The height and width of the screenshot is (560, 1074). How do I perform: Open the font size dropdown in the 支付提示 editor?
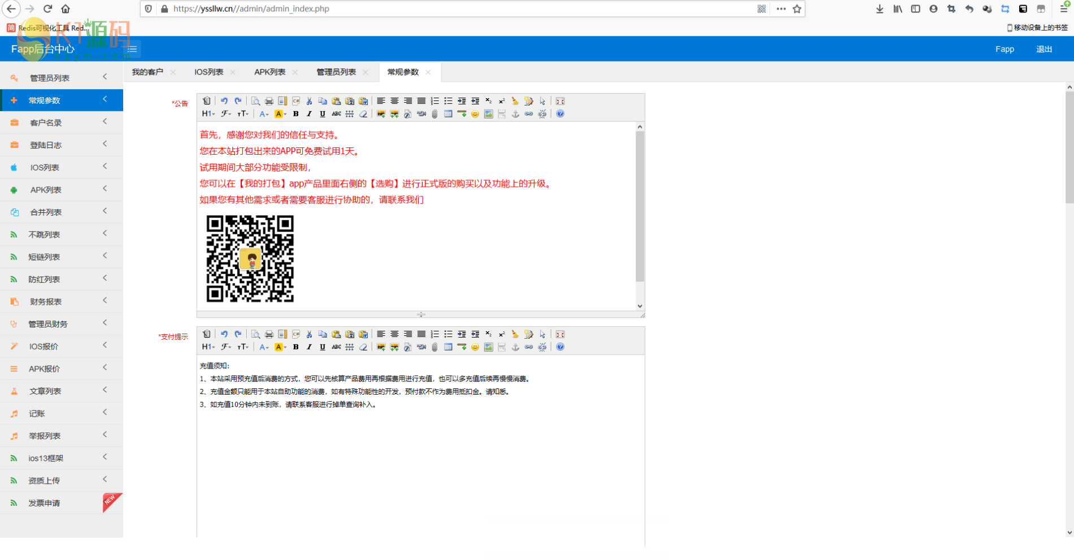click(242, 347)
